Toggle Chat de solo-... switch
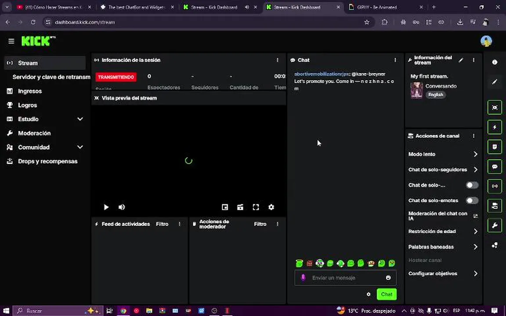The image size is (506, 316). click(x=472, y=185)
